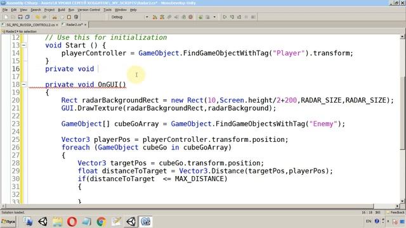Viewport: 406px width, 228px height.
Task: Click the EN language indicator in tray
Action: click(369, 221)
